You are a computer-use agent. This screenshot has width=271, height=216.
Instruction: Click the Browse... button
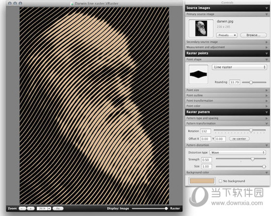(253, 35)
